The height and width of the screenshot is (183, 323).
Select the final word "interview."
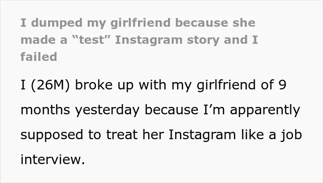pos(53,159)
